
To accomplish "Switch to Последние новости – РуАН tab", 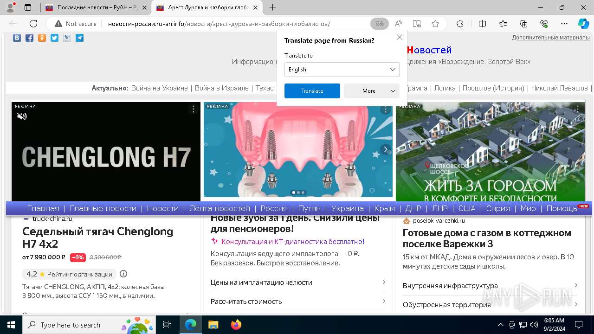I will pyautogui.click(x=97, y=7).
